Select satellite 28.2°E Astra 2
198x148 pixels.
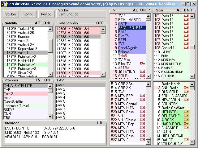[26, 41]
